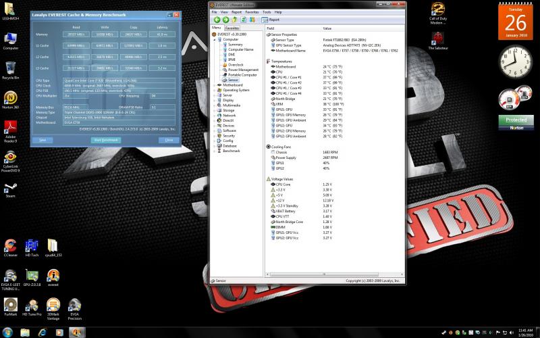
Task: Open the Adobe Reader 9 desktop shortcut
Action: pos(10,131)
